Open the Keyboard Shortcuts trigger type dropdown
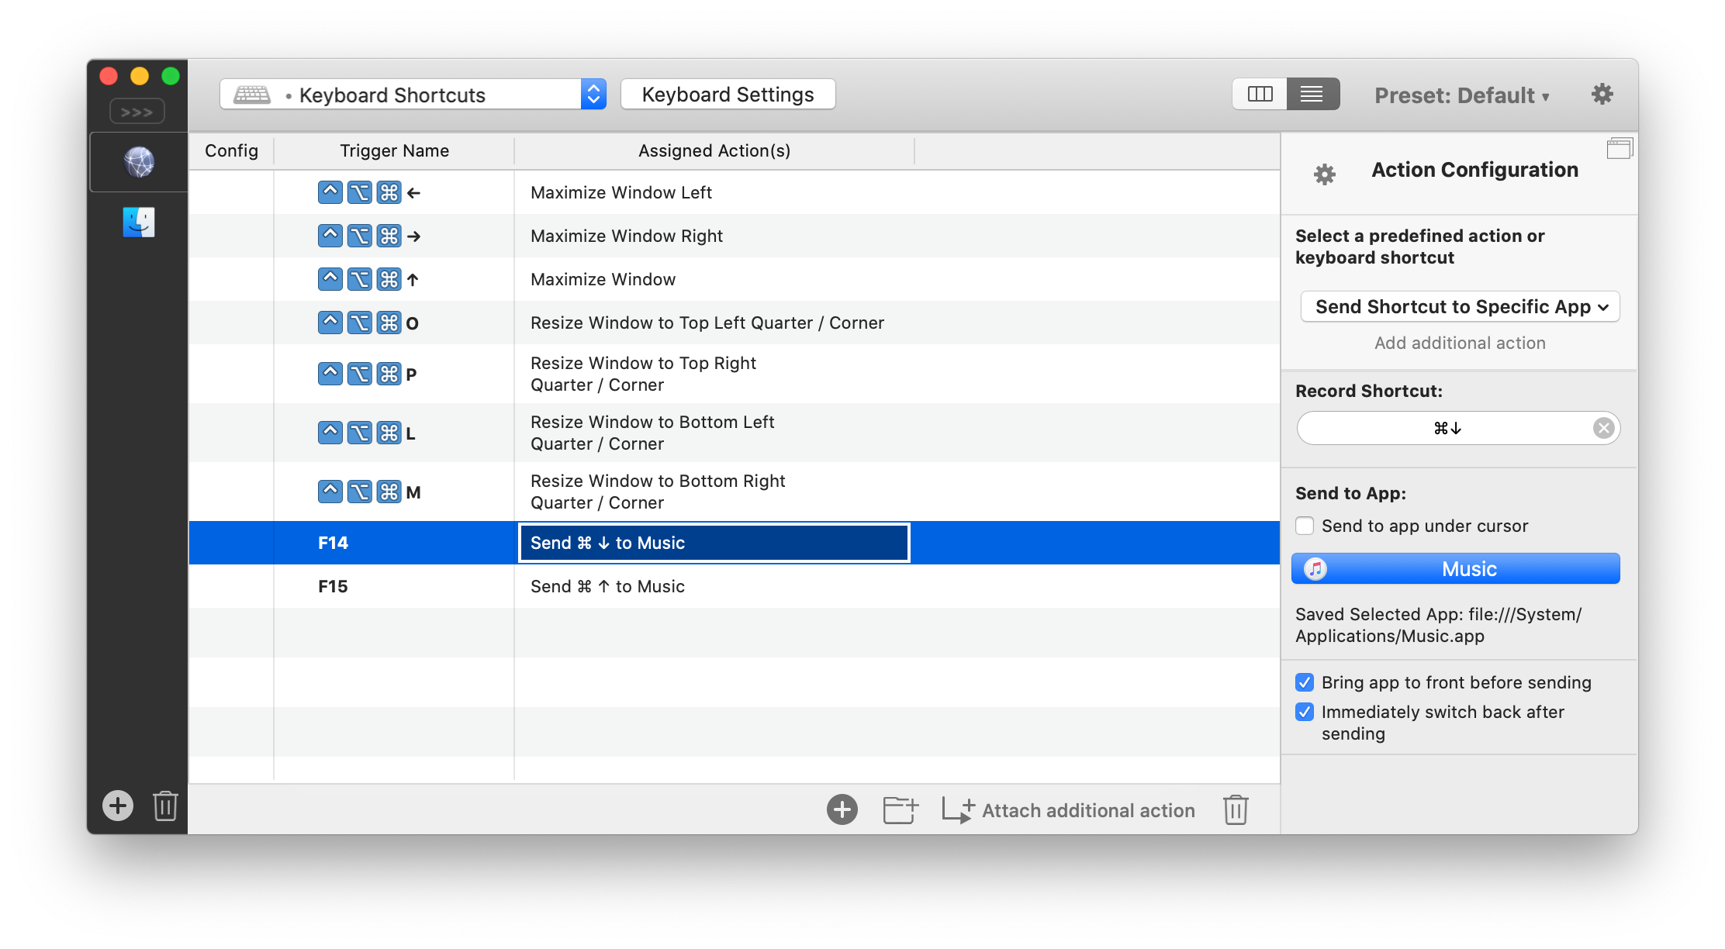 click(x=593, y=94)
